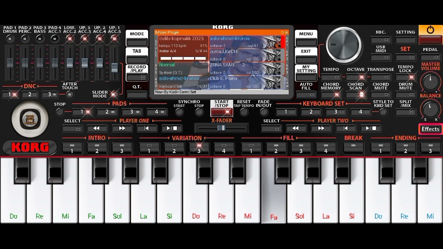The image size is (443, 249).
Task: Mute the PAD 3 BASS track
Action: [40, 39]
